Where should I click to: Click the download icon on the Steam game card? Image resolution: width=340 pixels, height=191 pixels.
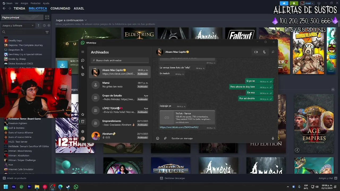pyautogui.click(x=62, y=65)
